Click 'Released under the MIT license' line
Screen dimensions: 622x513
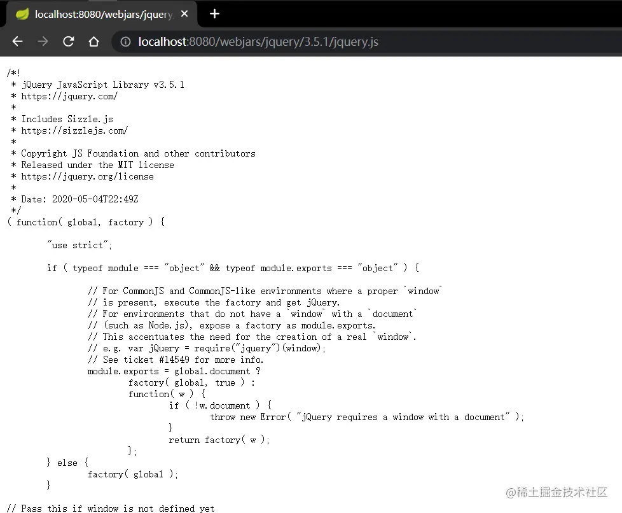point(97,165)
